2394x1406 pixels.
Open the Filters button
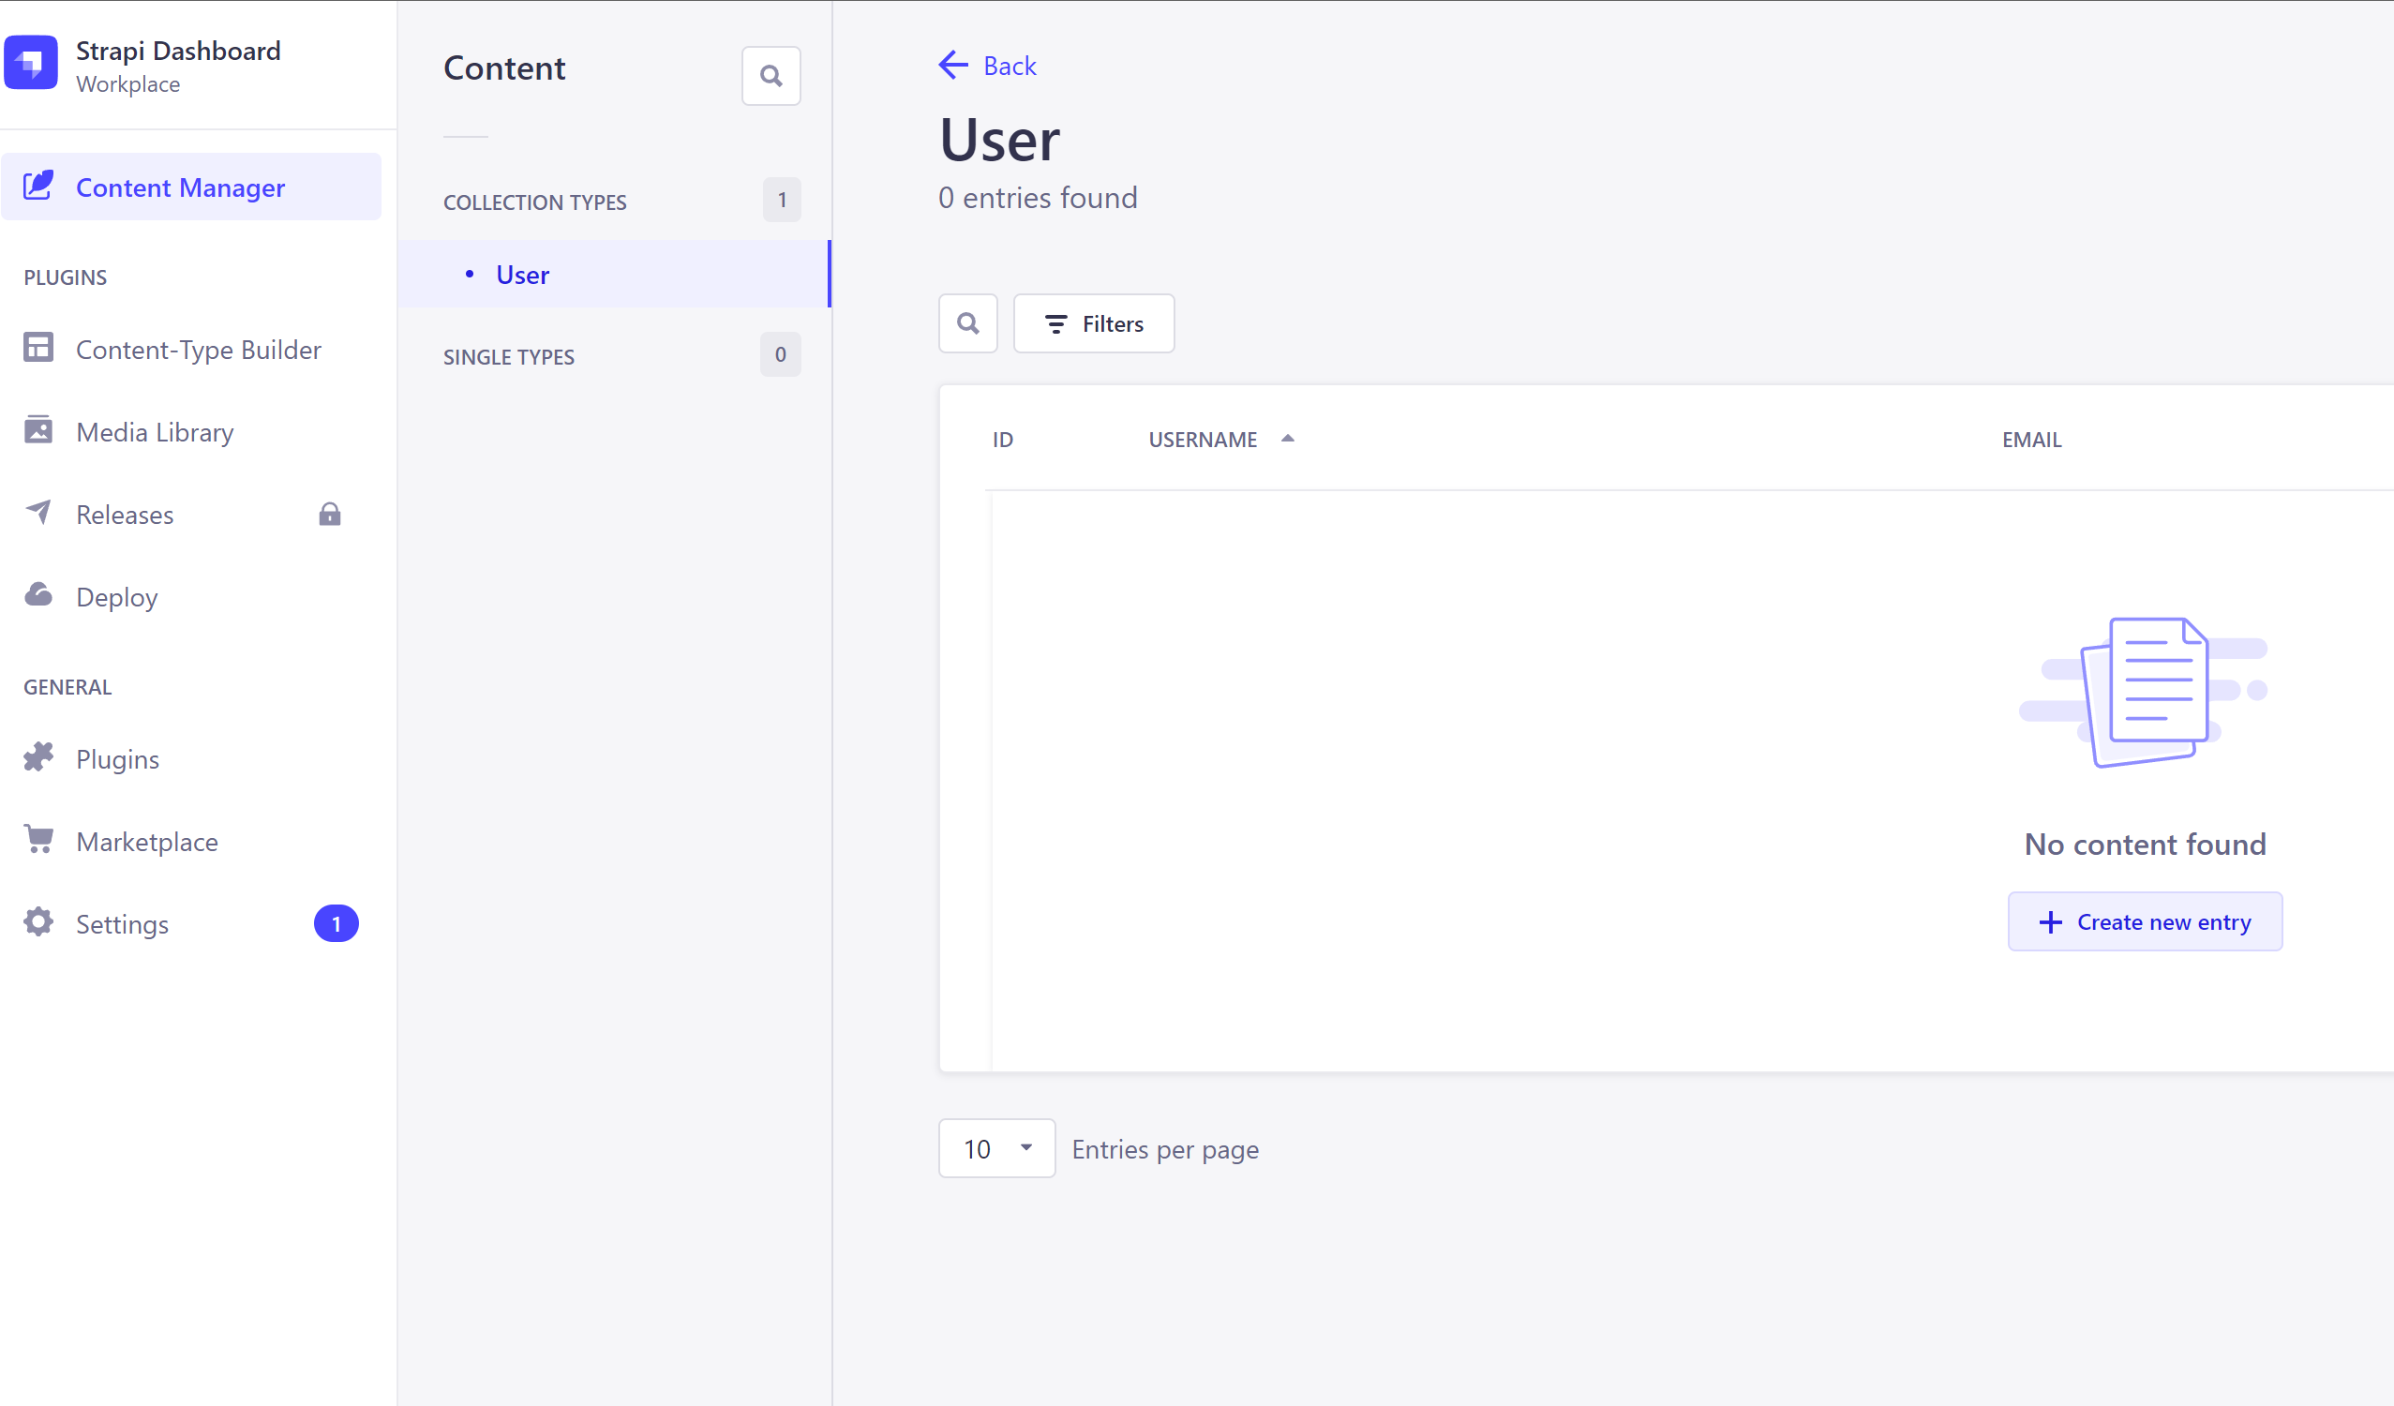(1094, 324)
